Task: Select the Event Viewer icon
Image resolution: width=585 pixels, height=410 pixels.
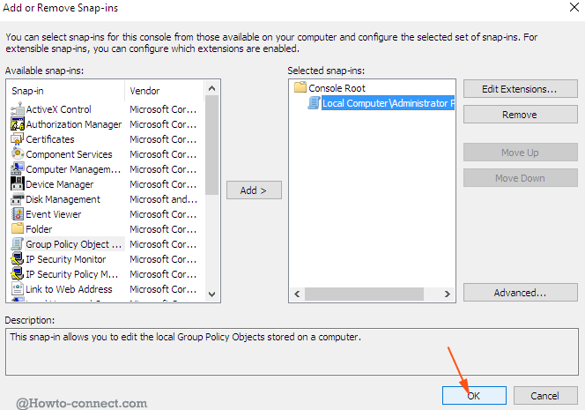Action: click(x=17, y=214)
